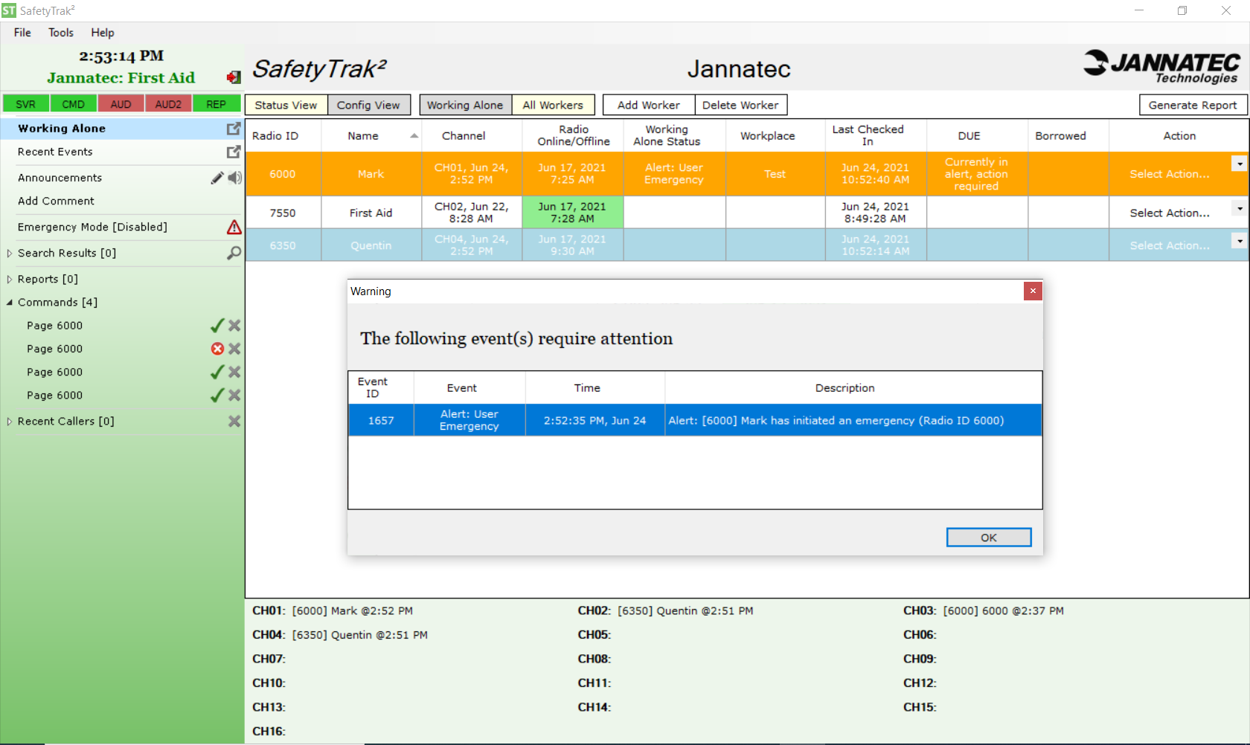Image resolution: width=1250 pixels, height=745 pixels.
Task: Click the SafetyTrak app icon in title bar
Action: click(8, 10)
